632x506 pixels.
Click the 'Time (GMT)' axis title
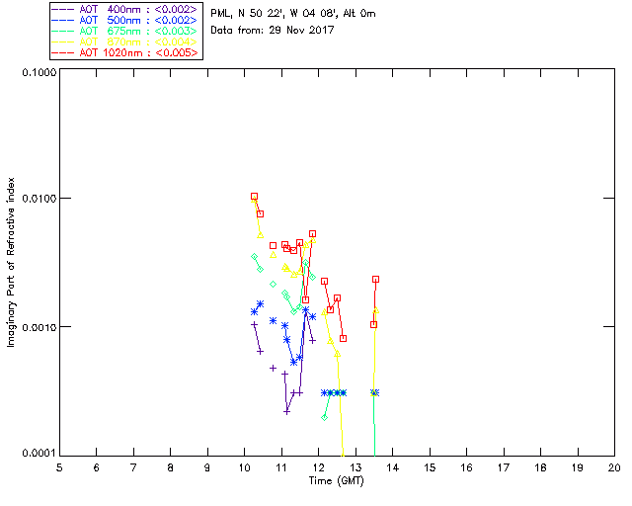336,481
